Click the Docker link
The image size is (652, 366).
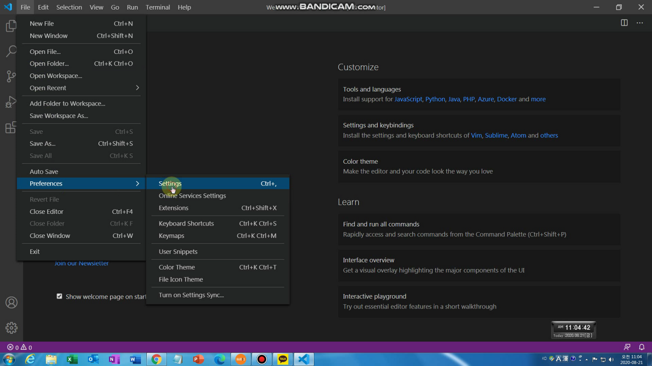507,99
